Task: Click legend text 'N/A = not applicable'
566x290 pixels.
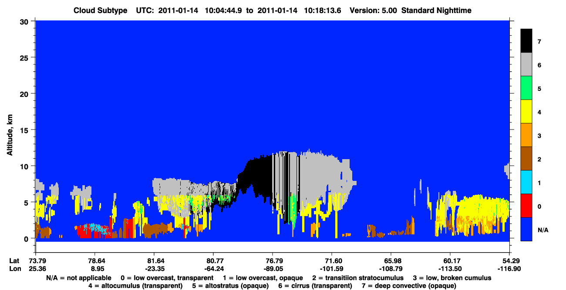Action: tap(78, 278)
